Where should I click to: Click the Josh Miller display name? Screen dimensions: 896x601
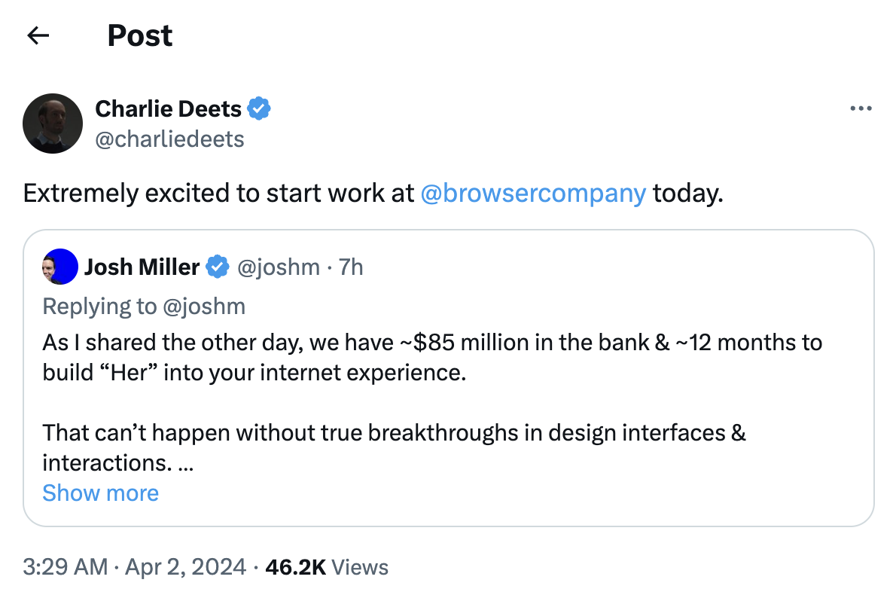[142, 267]
